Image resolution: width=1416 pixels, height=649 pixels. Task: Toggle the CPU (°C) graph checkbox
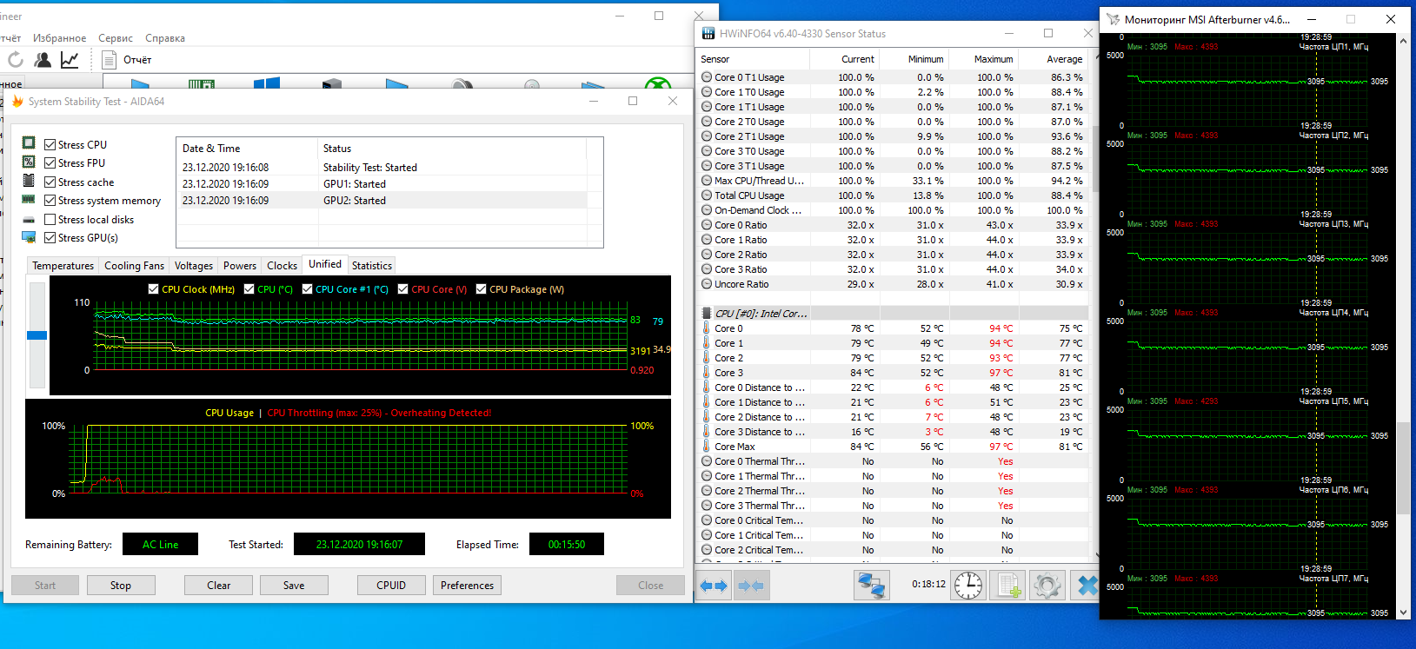pyautogui.click(x=249, y=289)
